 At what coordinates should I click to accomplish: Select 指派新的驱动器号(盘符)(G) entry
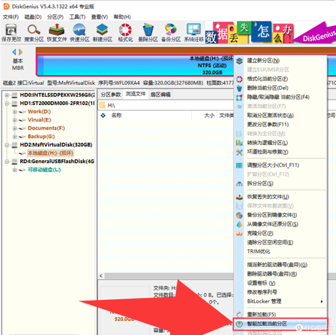(x=280, y=265)
